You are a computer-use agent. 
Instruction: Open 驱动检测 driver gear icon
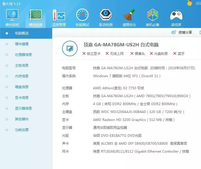(106, 15)
